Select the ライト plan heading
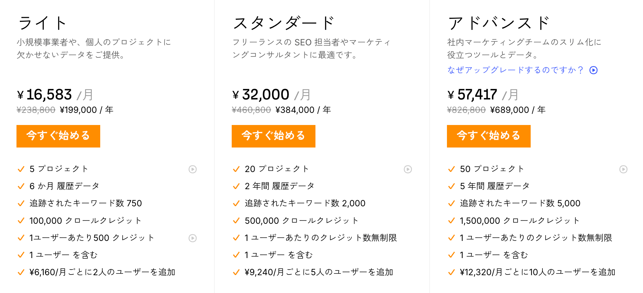 43,23
